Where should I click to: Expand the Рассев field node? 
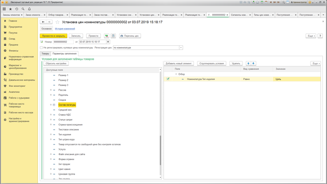coord(50,90)
